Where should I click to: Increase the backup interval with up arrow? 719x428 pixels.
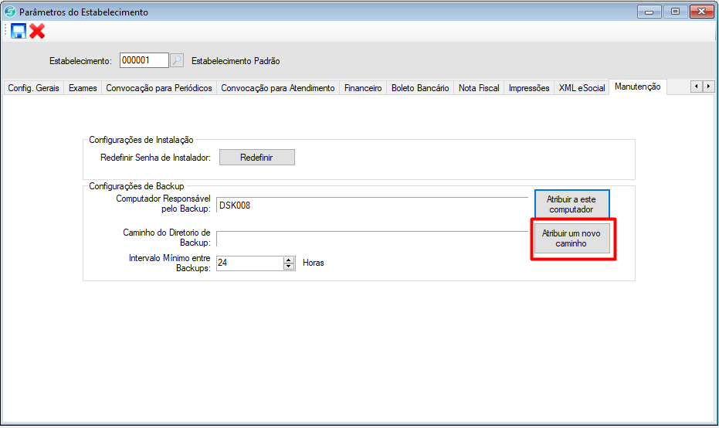(x=289, y=260)
